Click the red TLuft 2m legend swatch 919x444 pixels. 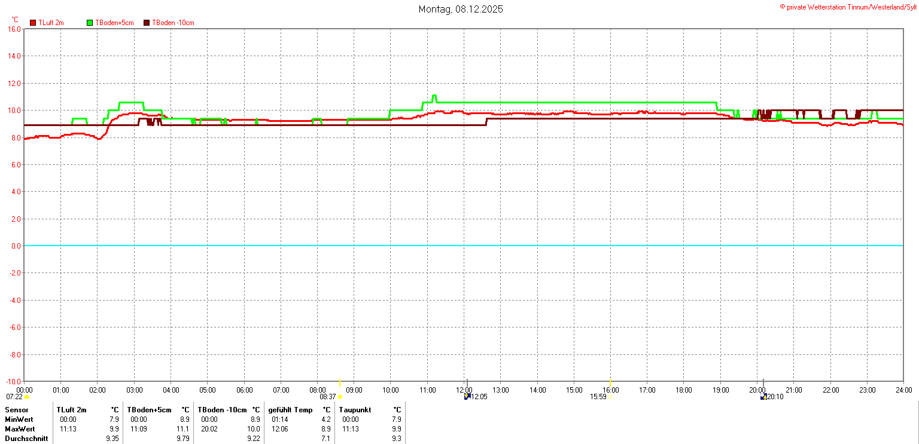[33, 23]
